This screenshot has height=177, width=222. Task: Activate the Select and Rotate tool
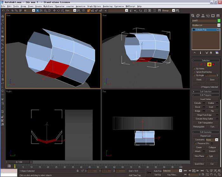[x=58, y=10]
